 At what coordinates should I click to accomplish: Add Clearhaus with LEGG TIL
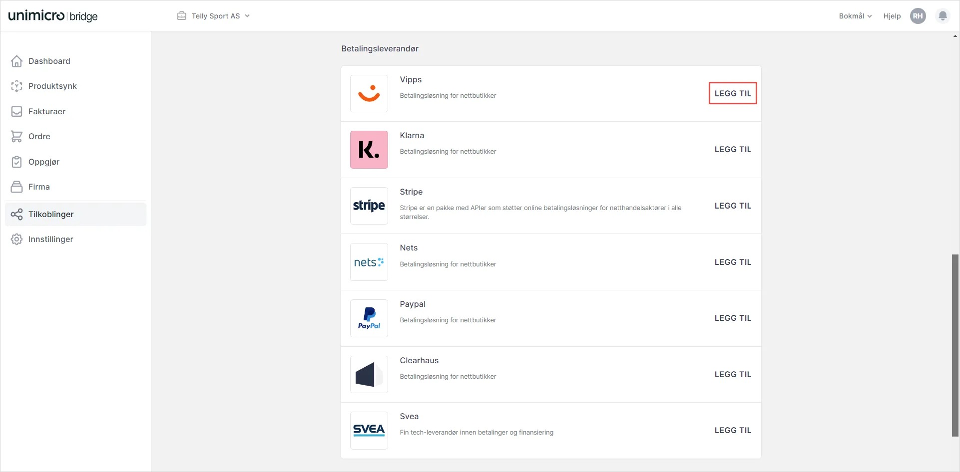coord(733,374)
